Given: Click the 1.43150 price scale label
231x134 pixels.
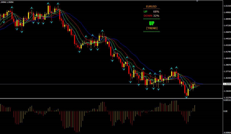Looking at the screenshot, I should point(227,45).
